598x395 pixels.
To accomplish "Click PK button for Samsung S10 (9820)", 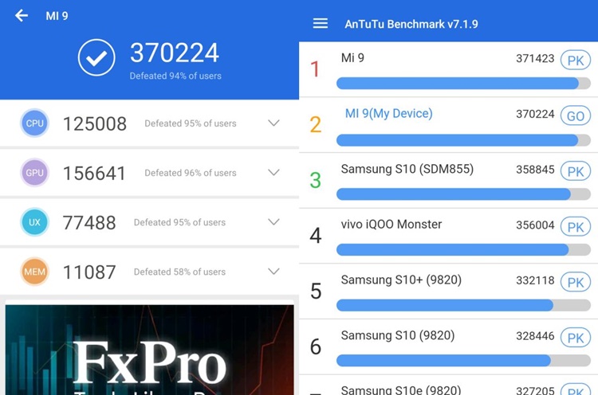I will click(576, 338).
